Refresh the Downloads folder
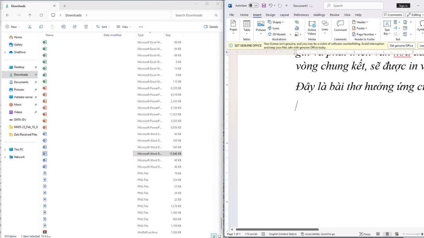This screenshot has width=424, height=238. (41, 15)
